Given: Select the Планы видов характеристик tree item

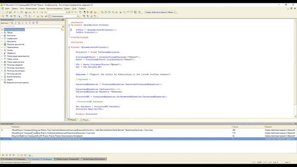Looking at the screenshot, I should click(18, 56).
